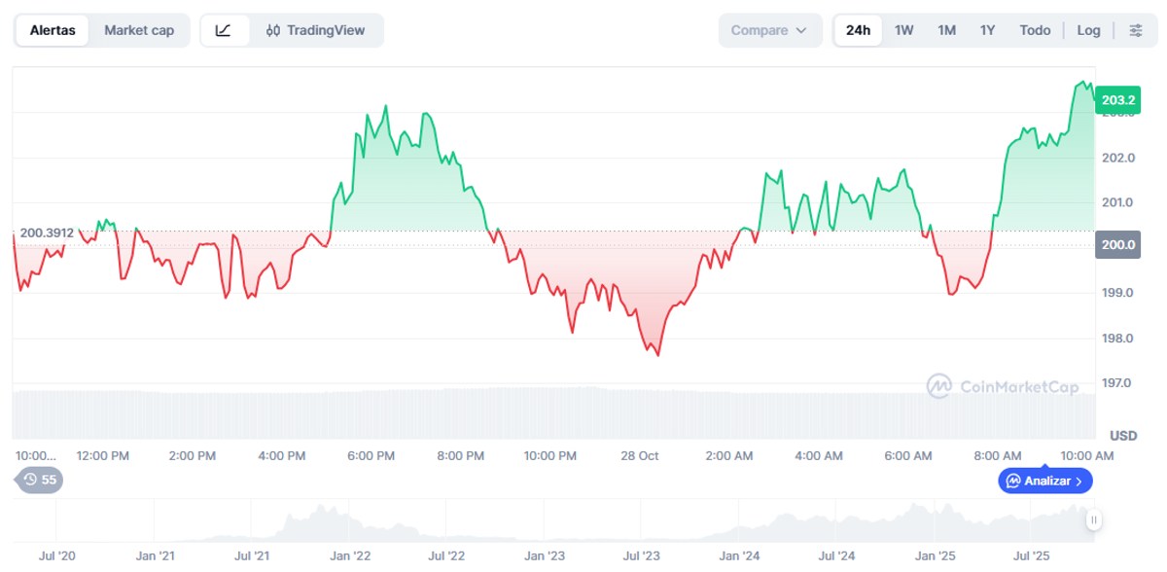This screenshot has height=572, width=1167.
Task: Select the 1W time range
Action: pyautogui.click(x=904, y=30)
